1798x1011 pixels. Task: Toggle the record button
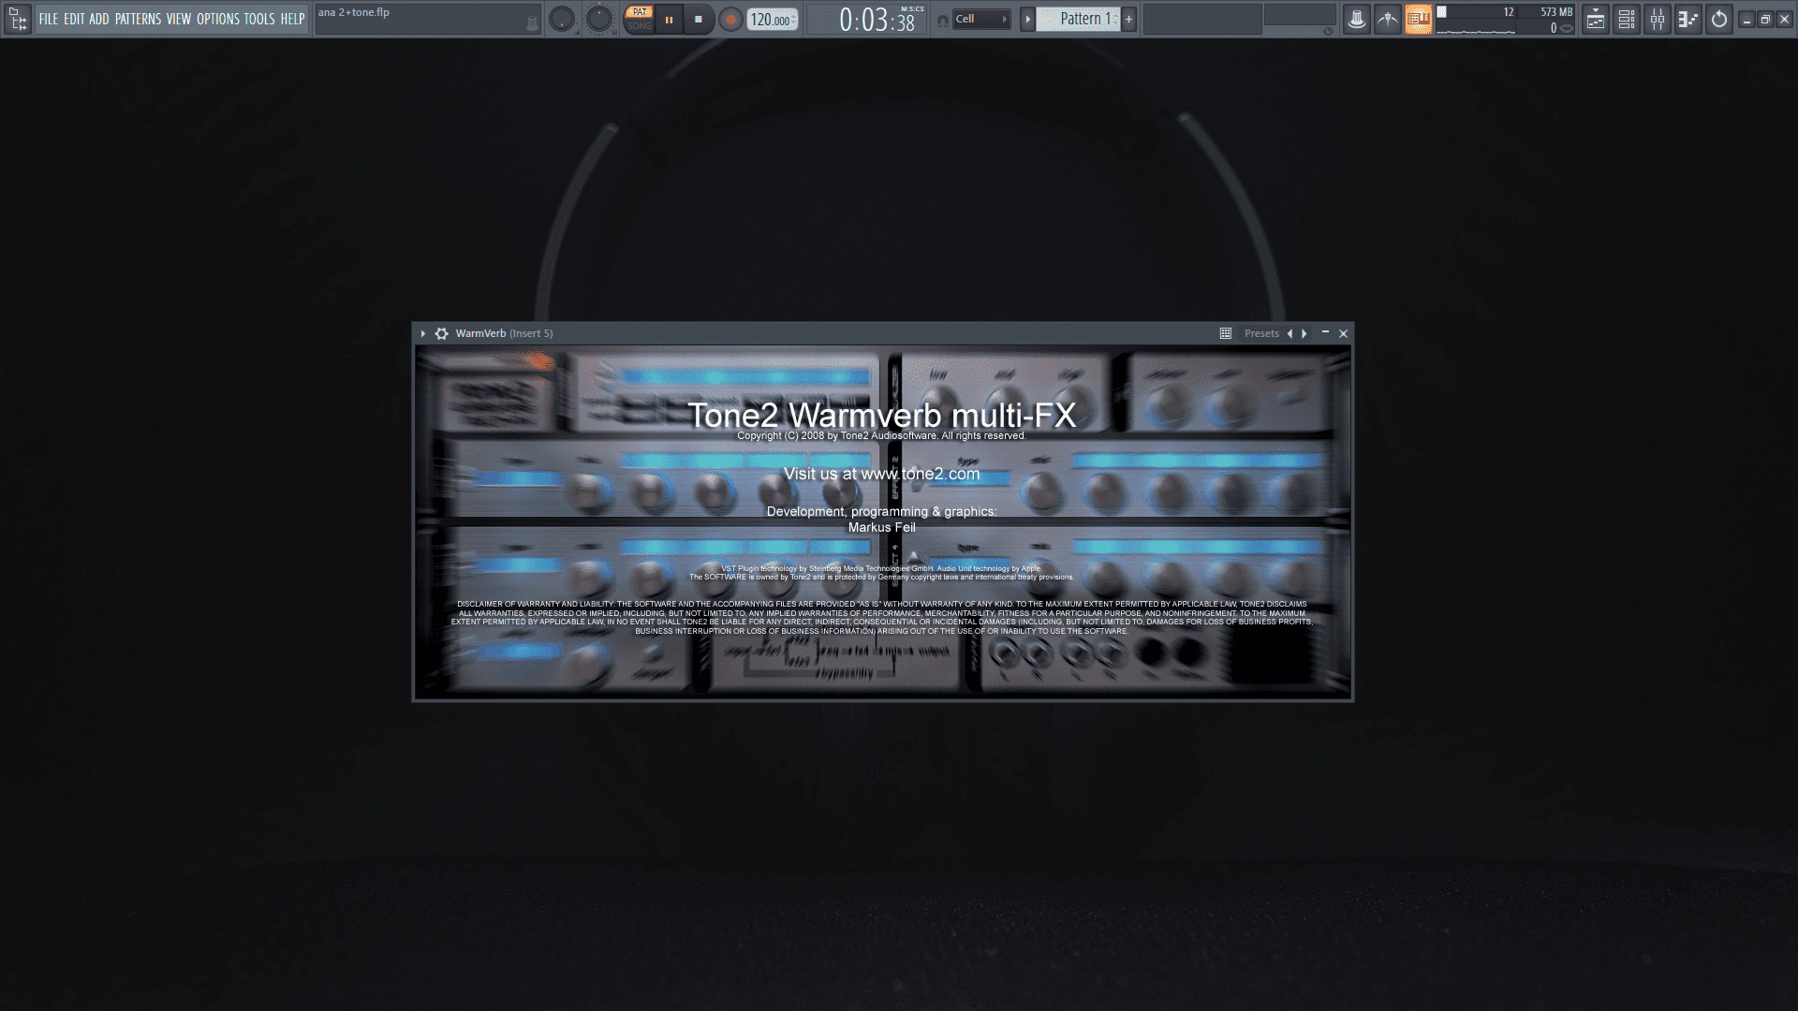coord(730,19)
